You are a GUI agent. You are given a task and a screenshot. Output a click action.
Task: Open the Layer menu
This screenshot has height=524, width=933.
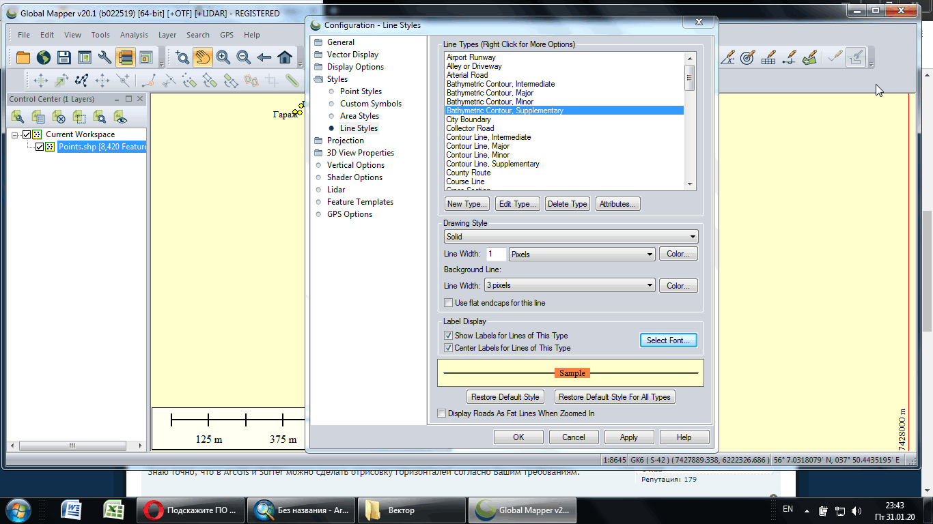pos(167,35)
